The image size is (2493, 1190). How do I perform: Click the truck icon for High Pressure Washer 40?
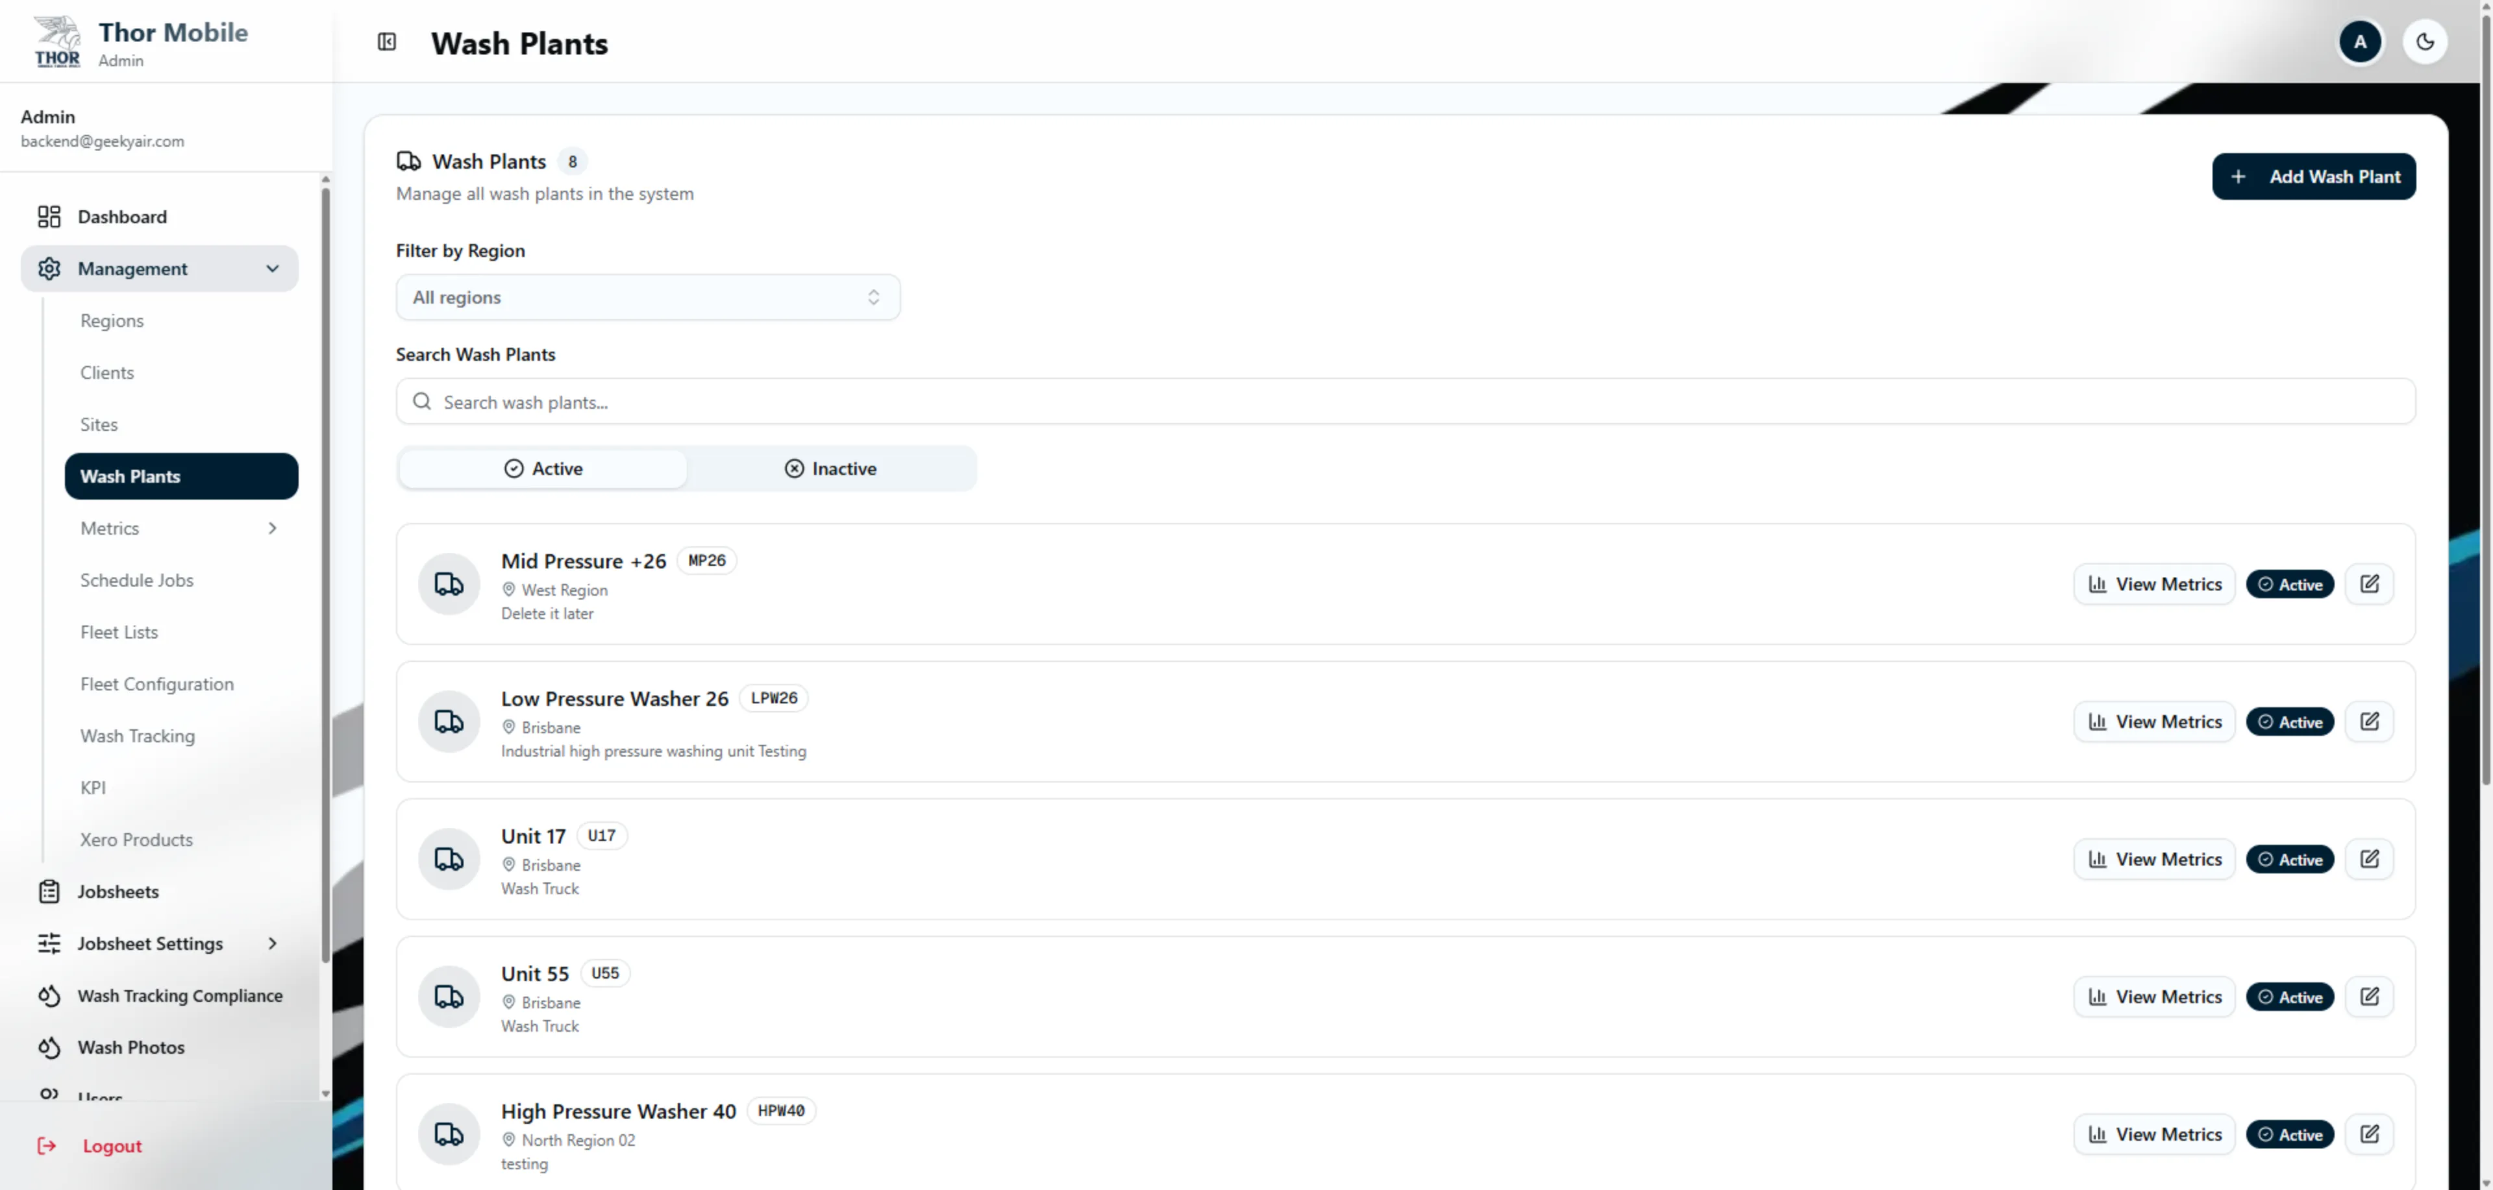coord(449,1134)
